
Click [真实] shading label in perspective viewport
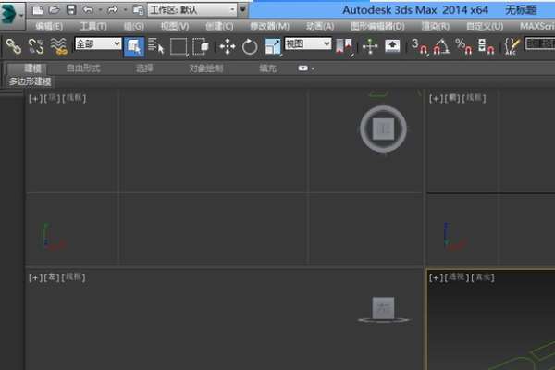[483, 277]
